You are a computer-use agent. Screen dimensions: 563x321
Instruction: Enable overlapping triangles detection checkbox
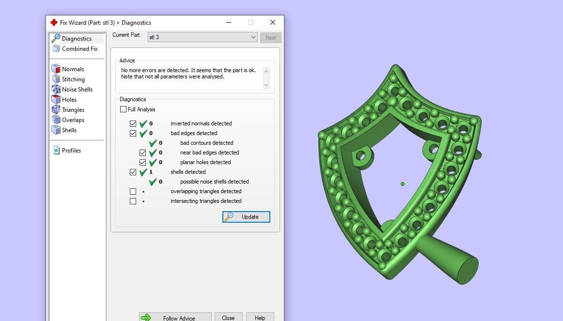[133, 192]
